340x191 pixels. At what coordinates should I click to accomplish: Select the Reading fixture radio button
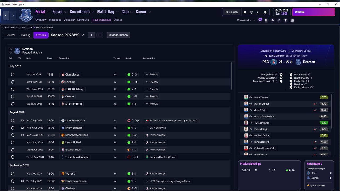(x=12, y=82)
